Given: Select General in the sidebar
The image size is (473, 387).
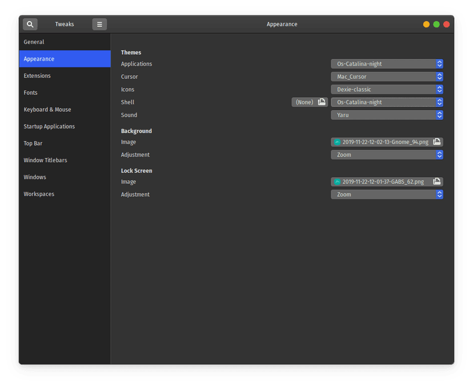Looking at the screenshot, I should coord(65,42).
